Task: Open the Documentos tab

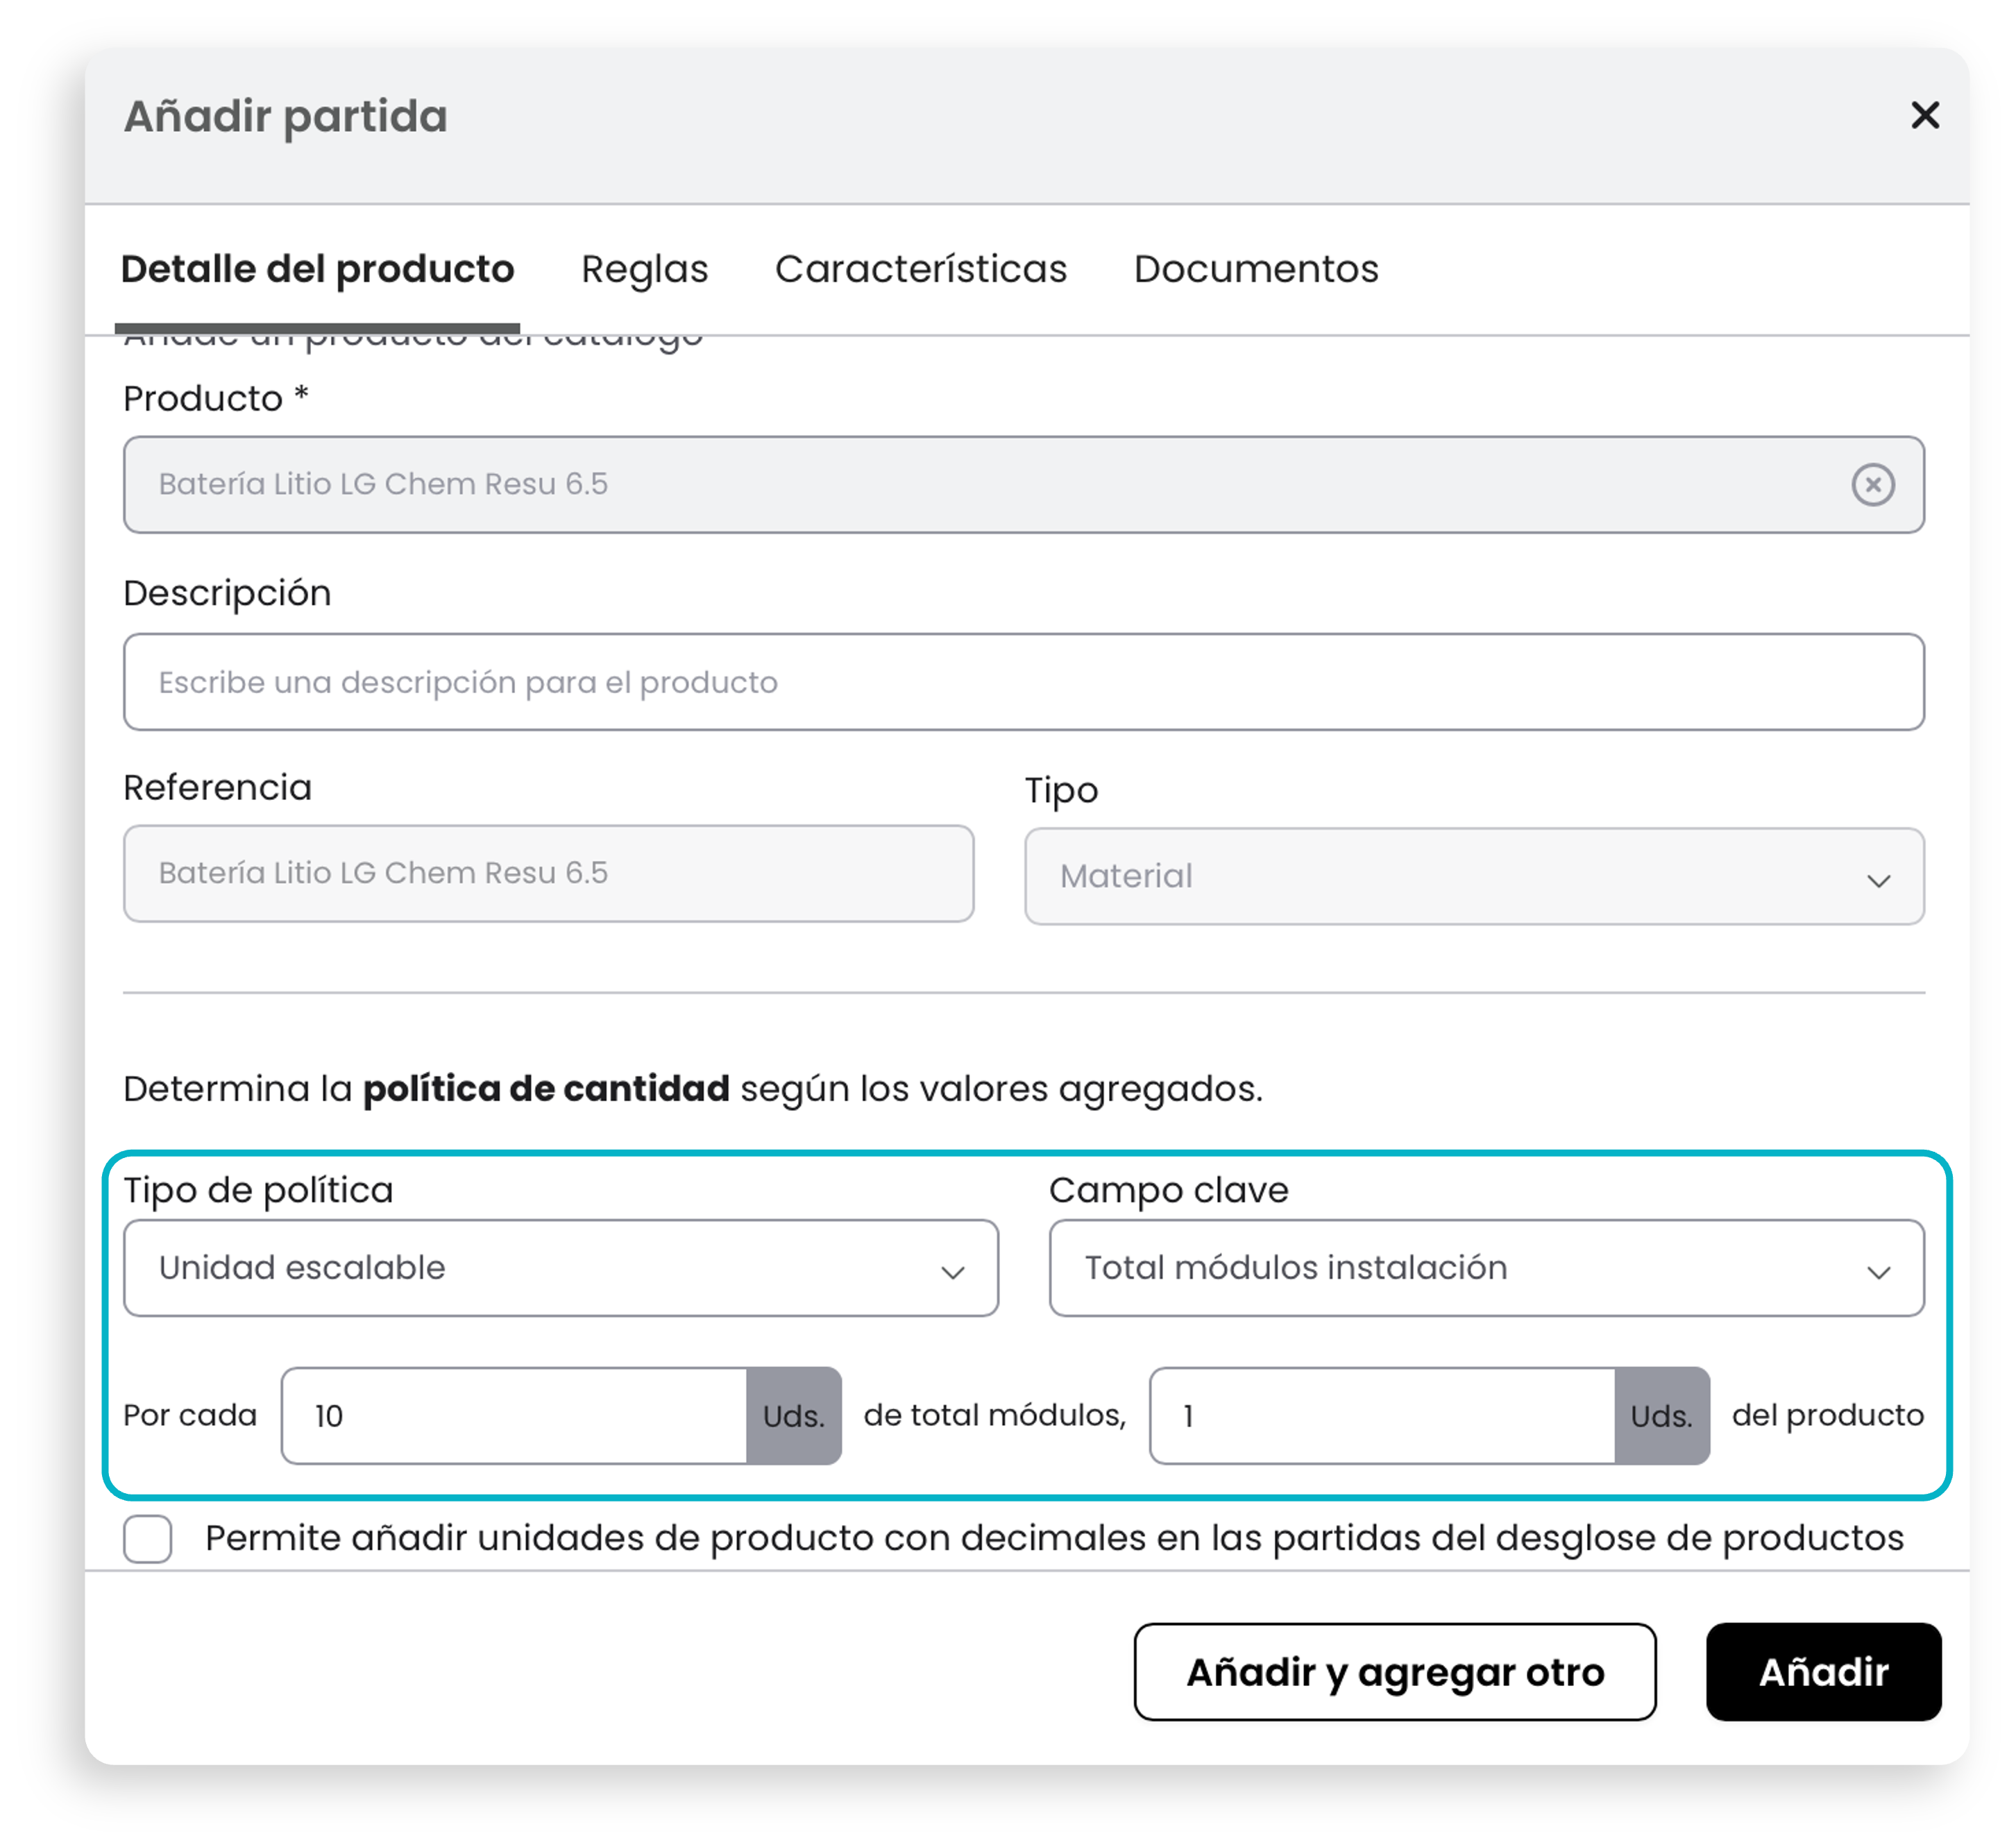Action: point(1256,269)
